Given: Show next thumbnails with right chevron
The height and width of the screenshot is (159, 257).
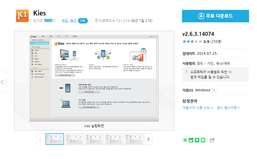Looking at the screenshot, I should [x=148, y=139].
